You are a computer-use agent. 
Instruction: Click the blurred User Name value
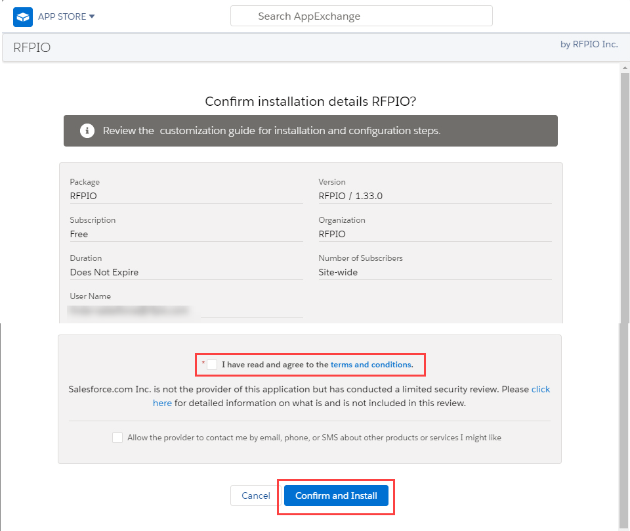click(129, 311)
